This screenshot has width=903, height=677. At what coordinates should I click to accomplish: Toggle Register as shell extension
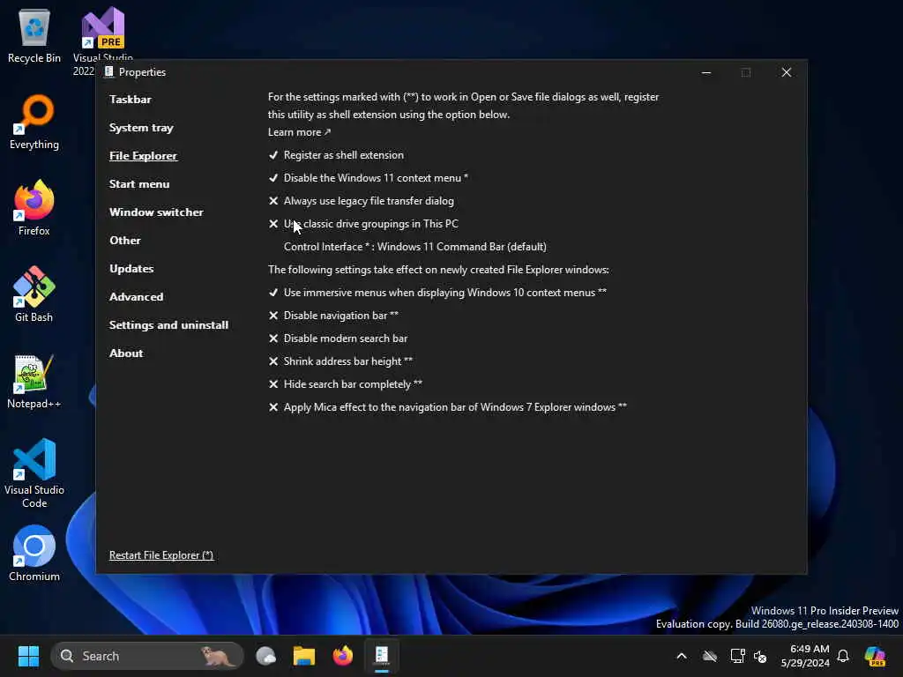point(336,155)
